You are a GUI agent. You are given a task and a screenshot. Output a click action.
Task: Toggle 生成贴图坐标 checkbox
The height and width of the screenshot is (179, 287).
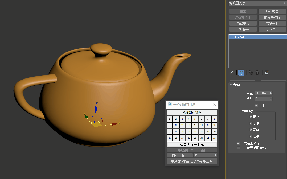point(238,143)
